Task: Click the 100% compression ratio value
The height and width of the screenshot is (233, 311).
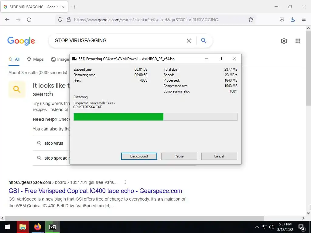Action: tap(234, 91)
